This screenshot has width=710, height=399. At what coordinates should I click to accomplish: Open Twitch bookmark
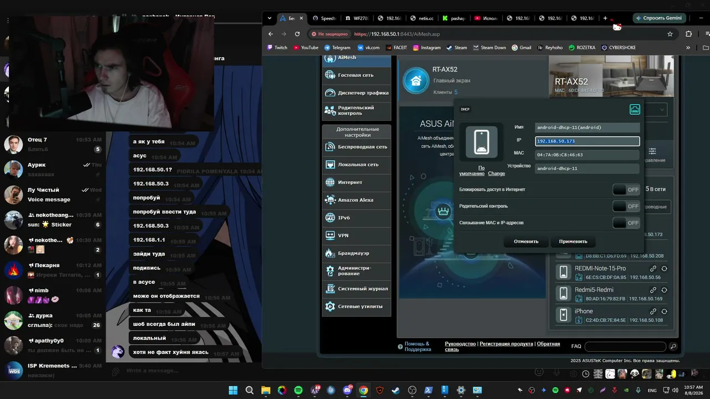277,48
